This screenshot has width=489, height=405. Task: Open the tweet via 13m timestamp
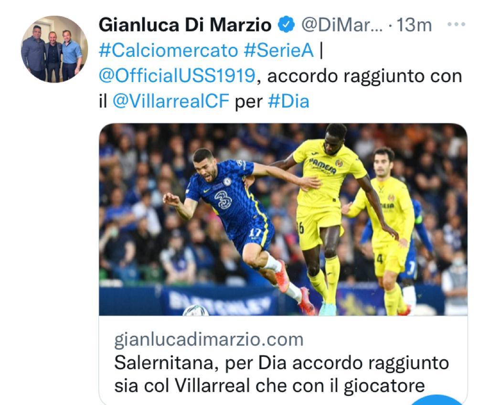tap(414, 25)
